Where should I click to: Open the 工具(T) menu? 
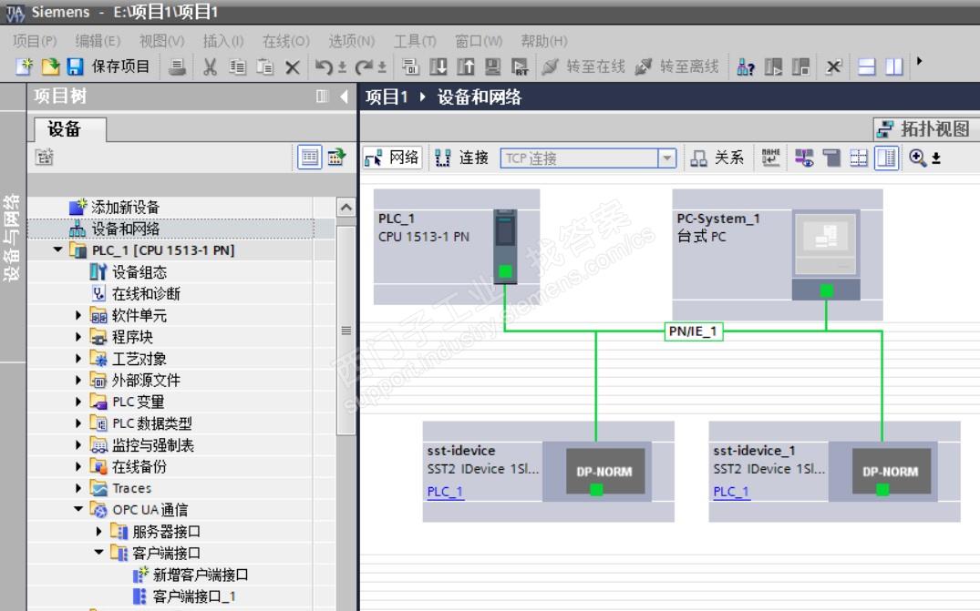pyautogui.click(x=415, y=41)
